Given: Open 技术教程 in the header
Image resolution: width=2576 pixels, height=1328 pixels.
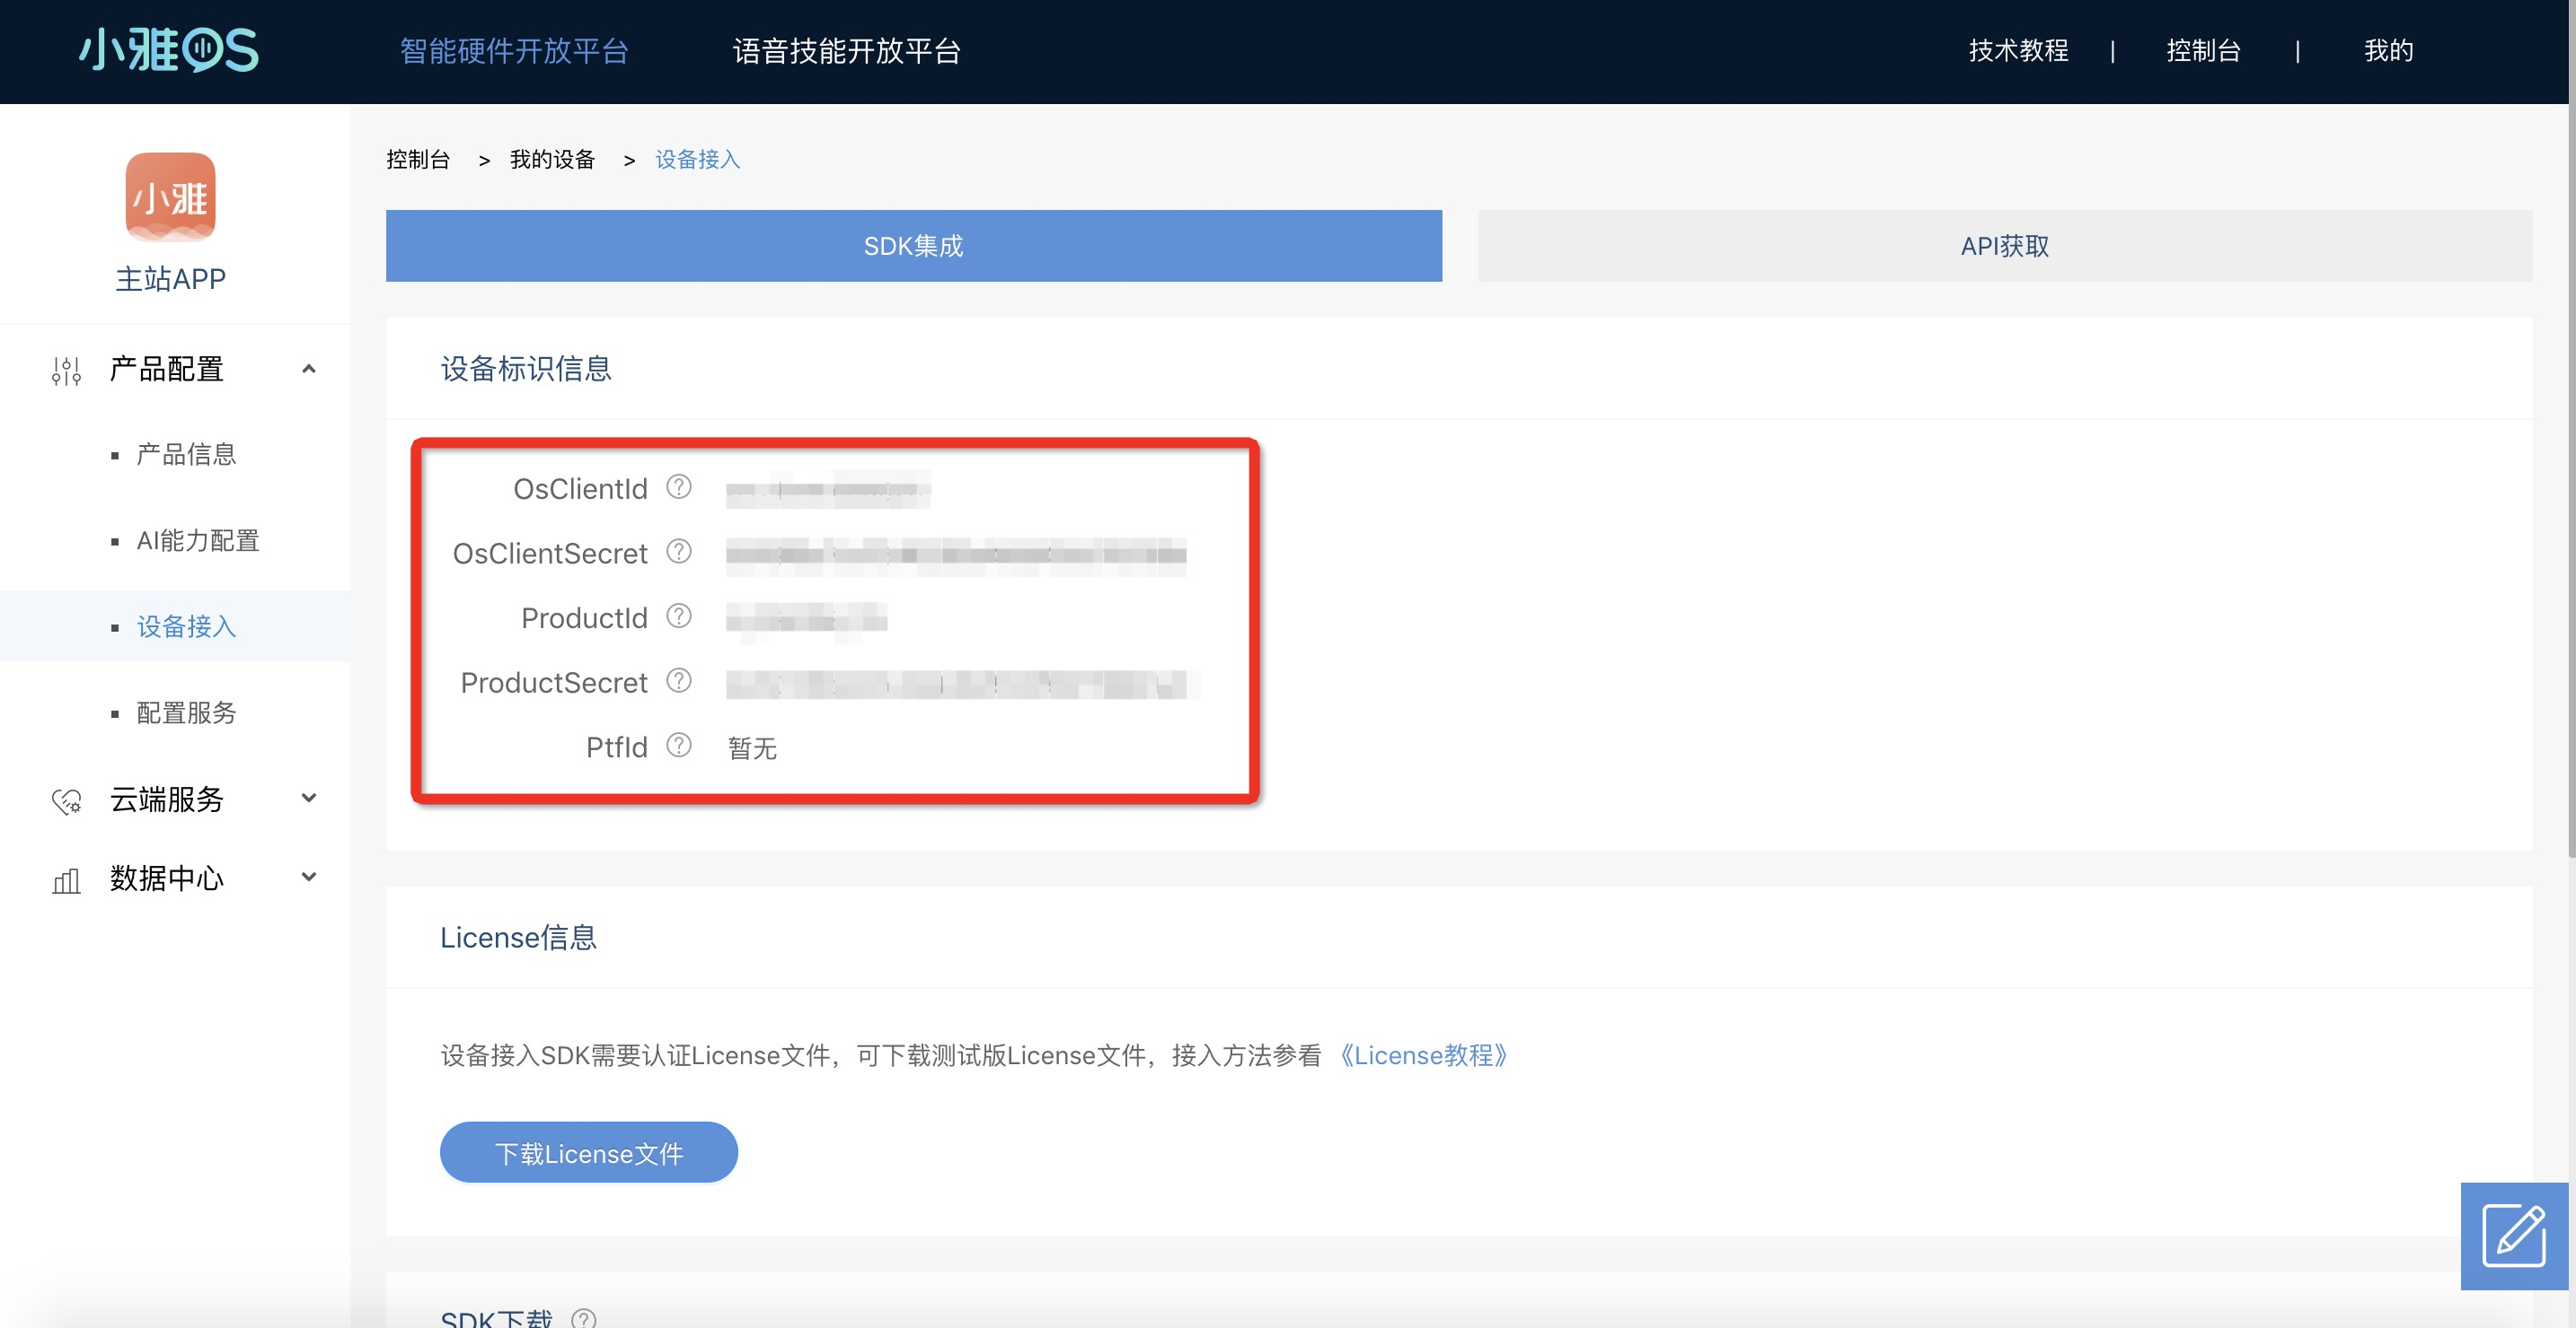Looking at the screenshot, I should [2018, 51].
